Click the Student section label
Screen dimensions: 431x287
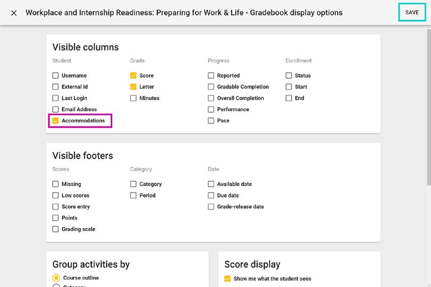pyautogui.click(x=62, y=61)
